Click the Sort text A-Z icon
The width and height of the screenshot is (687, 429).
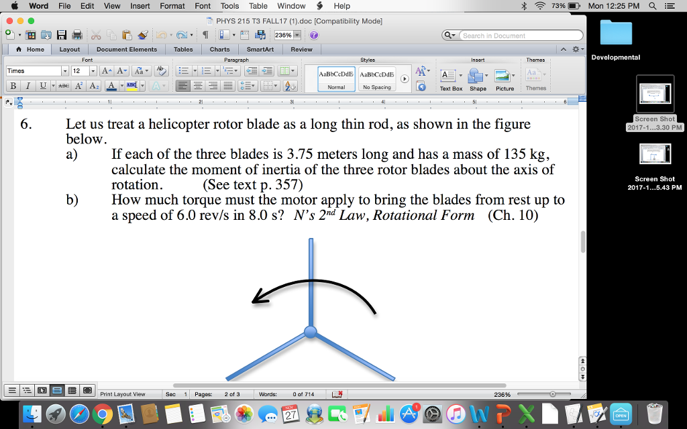290,86
